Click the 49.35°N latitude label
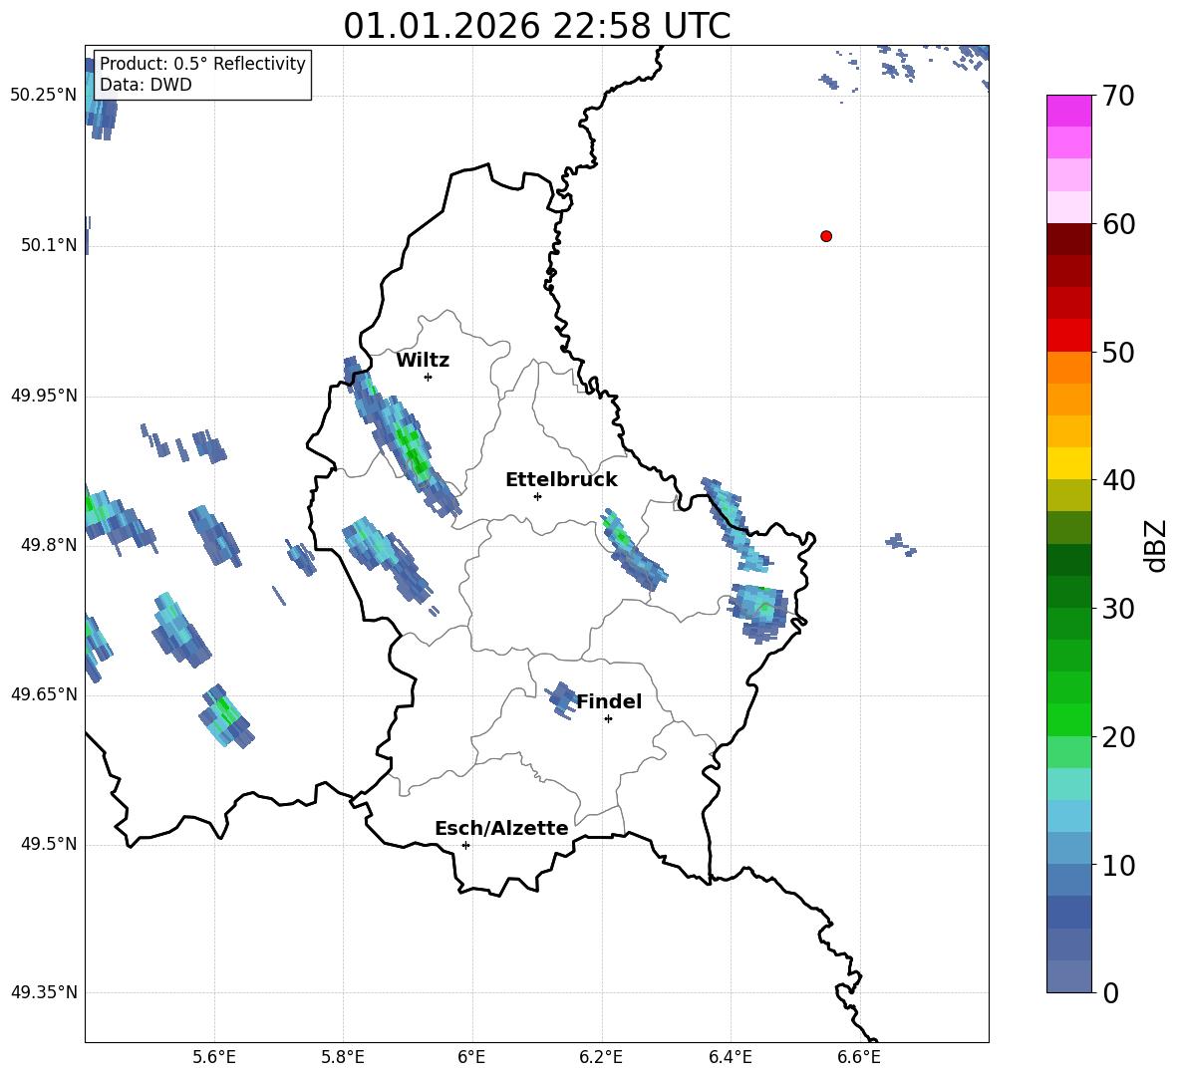 (44, 992)
